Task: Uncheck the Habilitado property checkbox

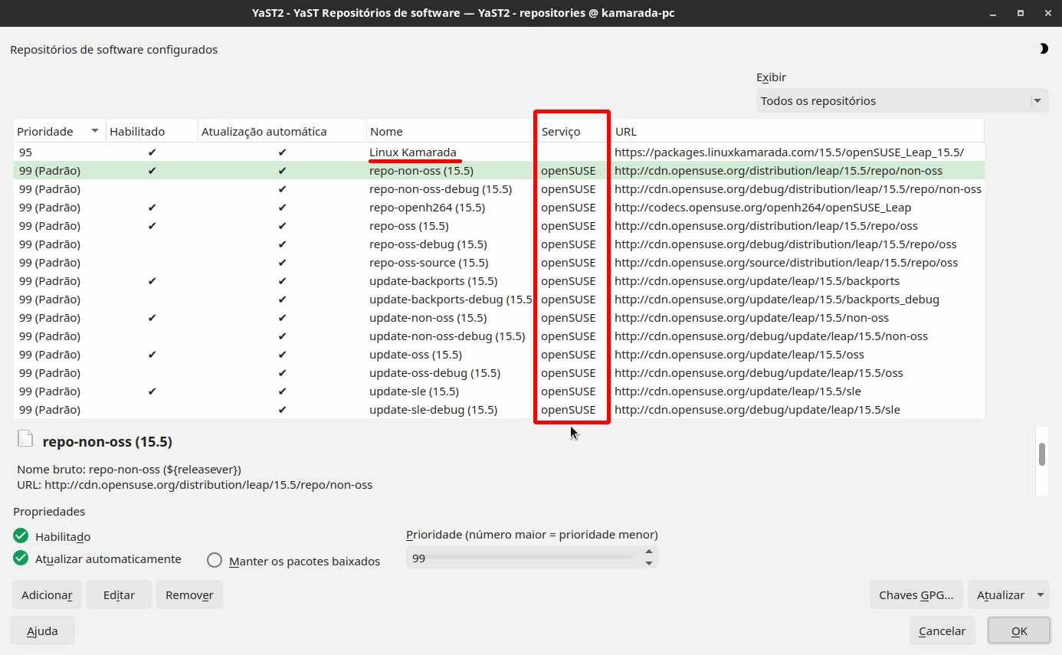Action: (x=21, y=536)
